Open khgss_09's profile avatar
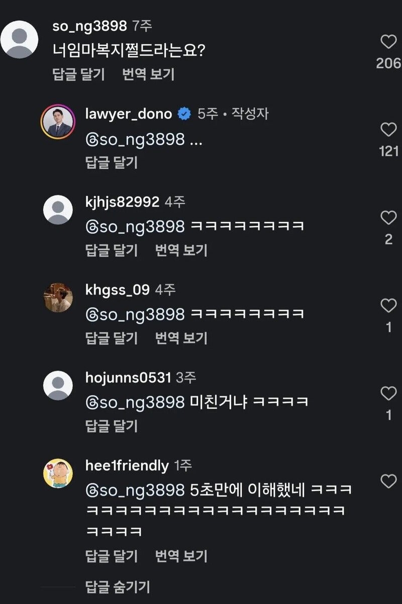 [58, 297]
